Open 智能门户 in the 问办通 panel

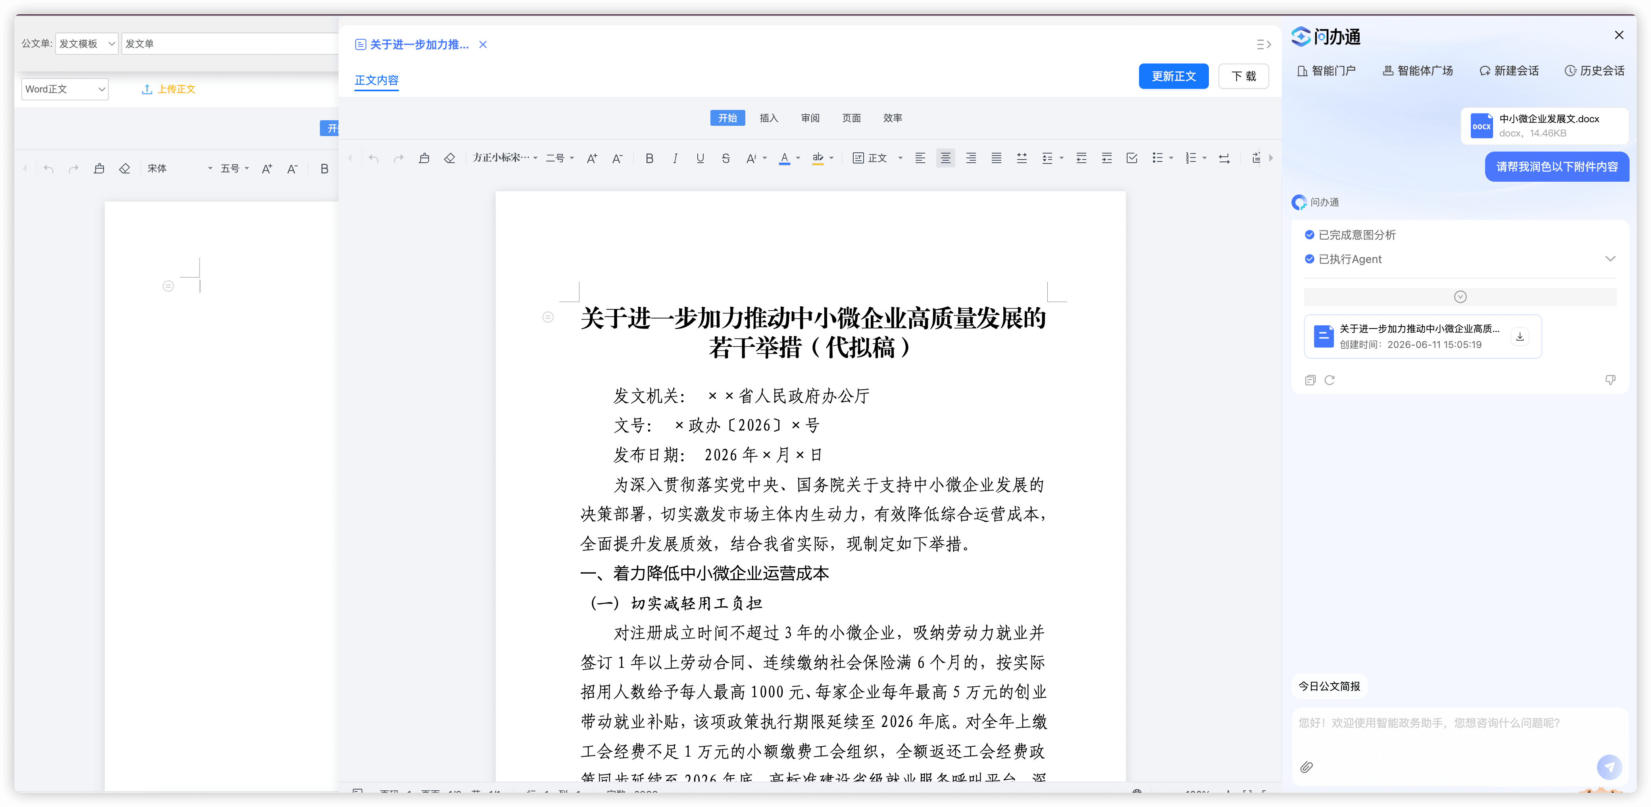1326,71
